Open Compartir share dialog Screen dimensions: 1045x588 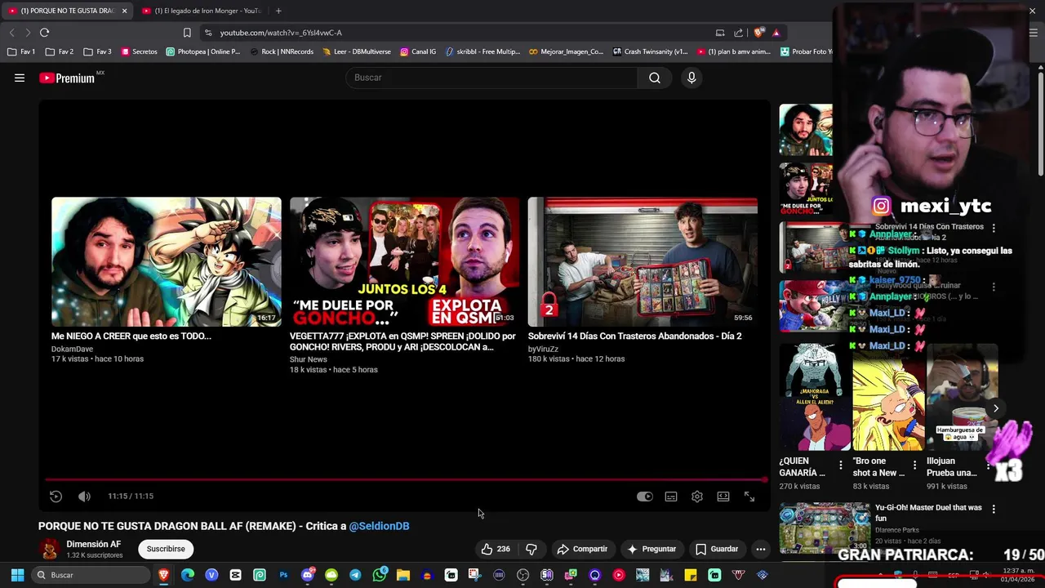point(582,549)
